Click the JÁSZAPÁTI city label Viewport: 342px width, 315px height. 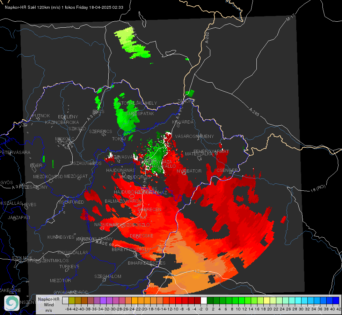(x=19, y=217)
